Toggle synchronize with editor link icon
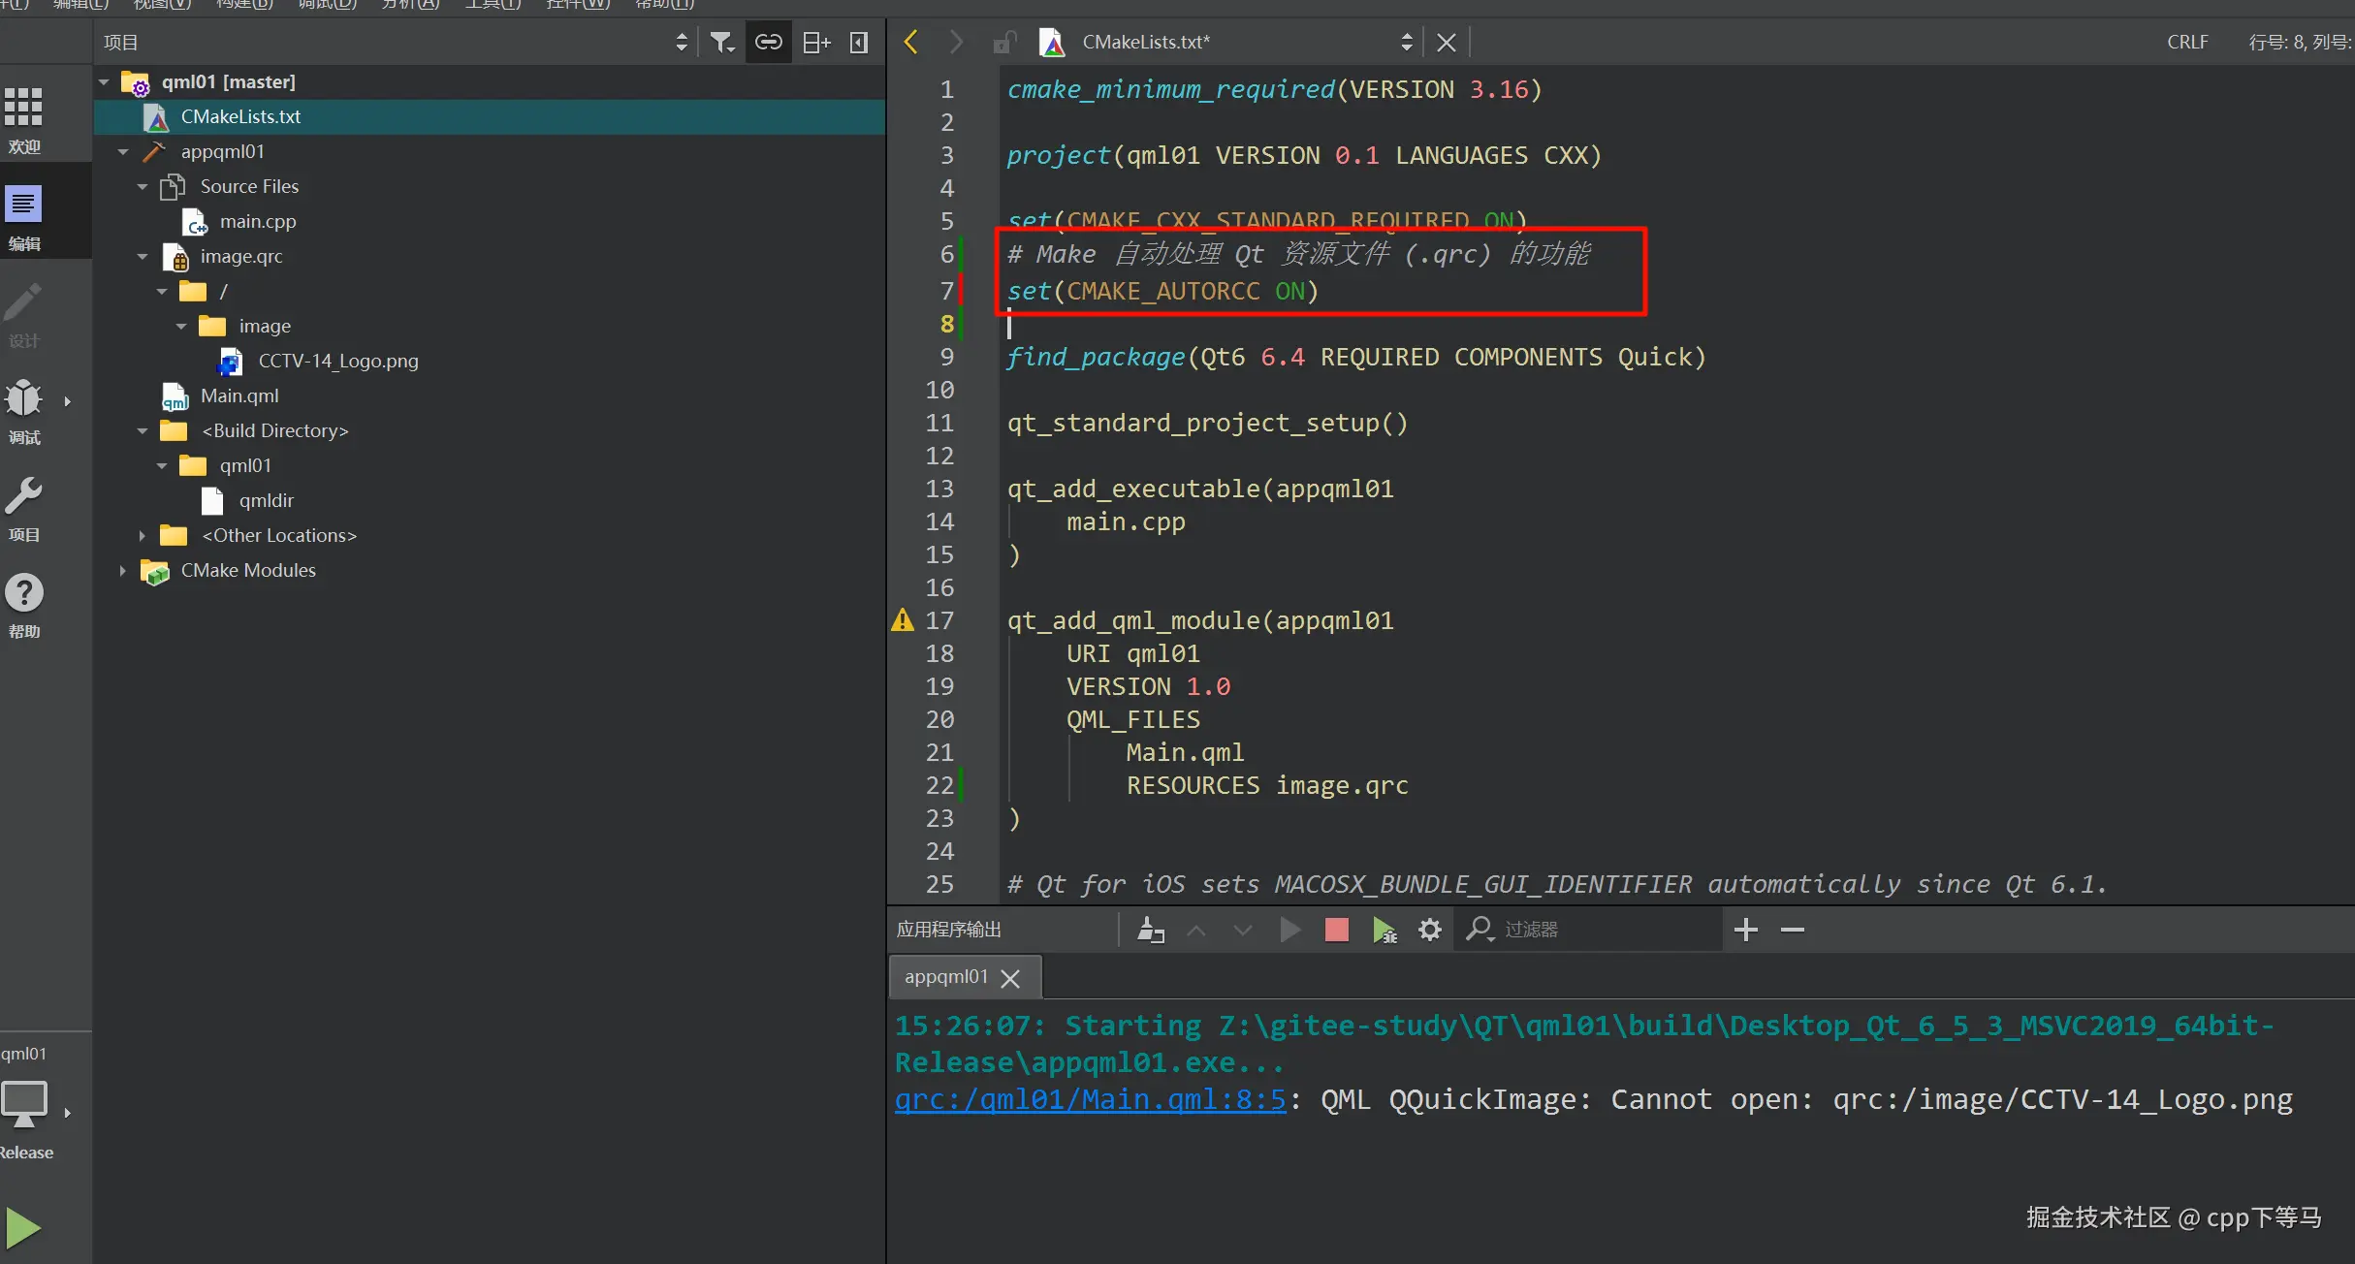Image resolution: width=2355 pixels, height=1264 pixels. [x=768, y=43]
